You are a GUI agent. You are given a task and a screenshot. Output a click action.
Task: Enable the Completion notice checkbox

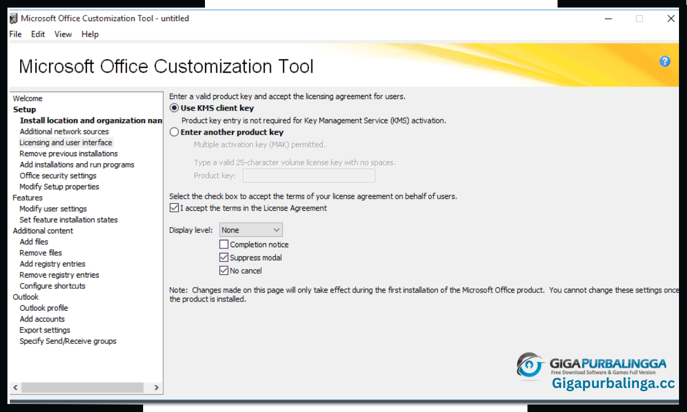pos(224,244)
